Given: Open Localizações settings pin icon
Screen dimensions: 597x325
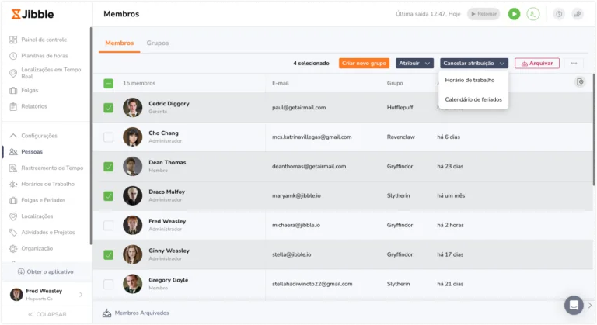Looking at the screenshot, I should (x=13, y=216).
